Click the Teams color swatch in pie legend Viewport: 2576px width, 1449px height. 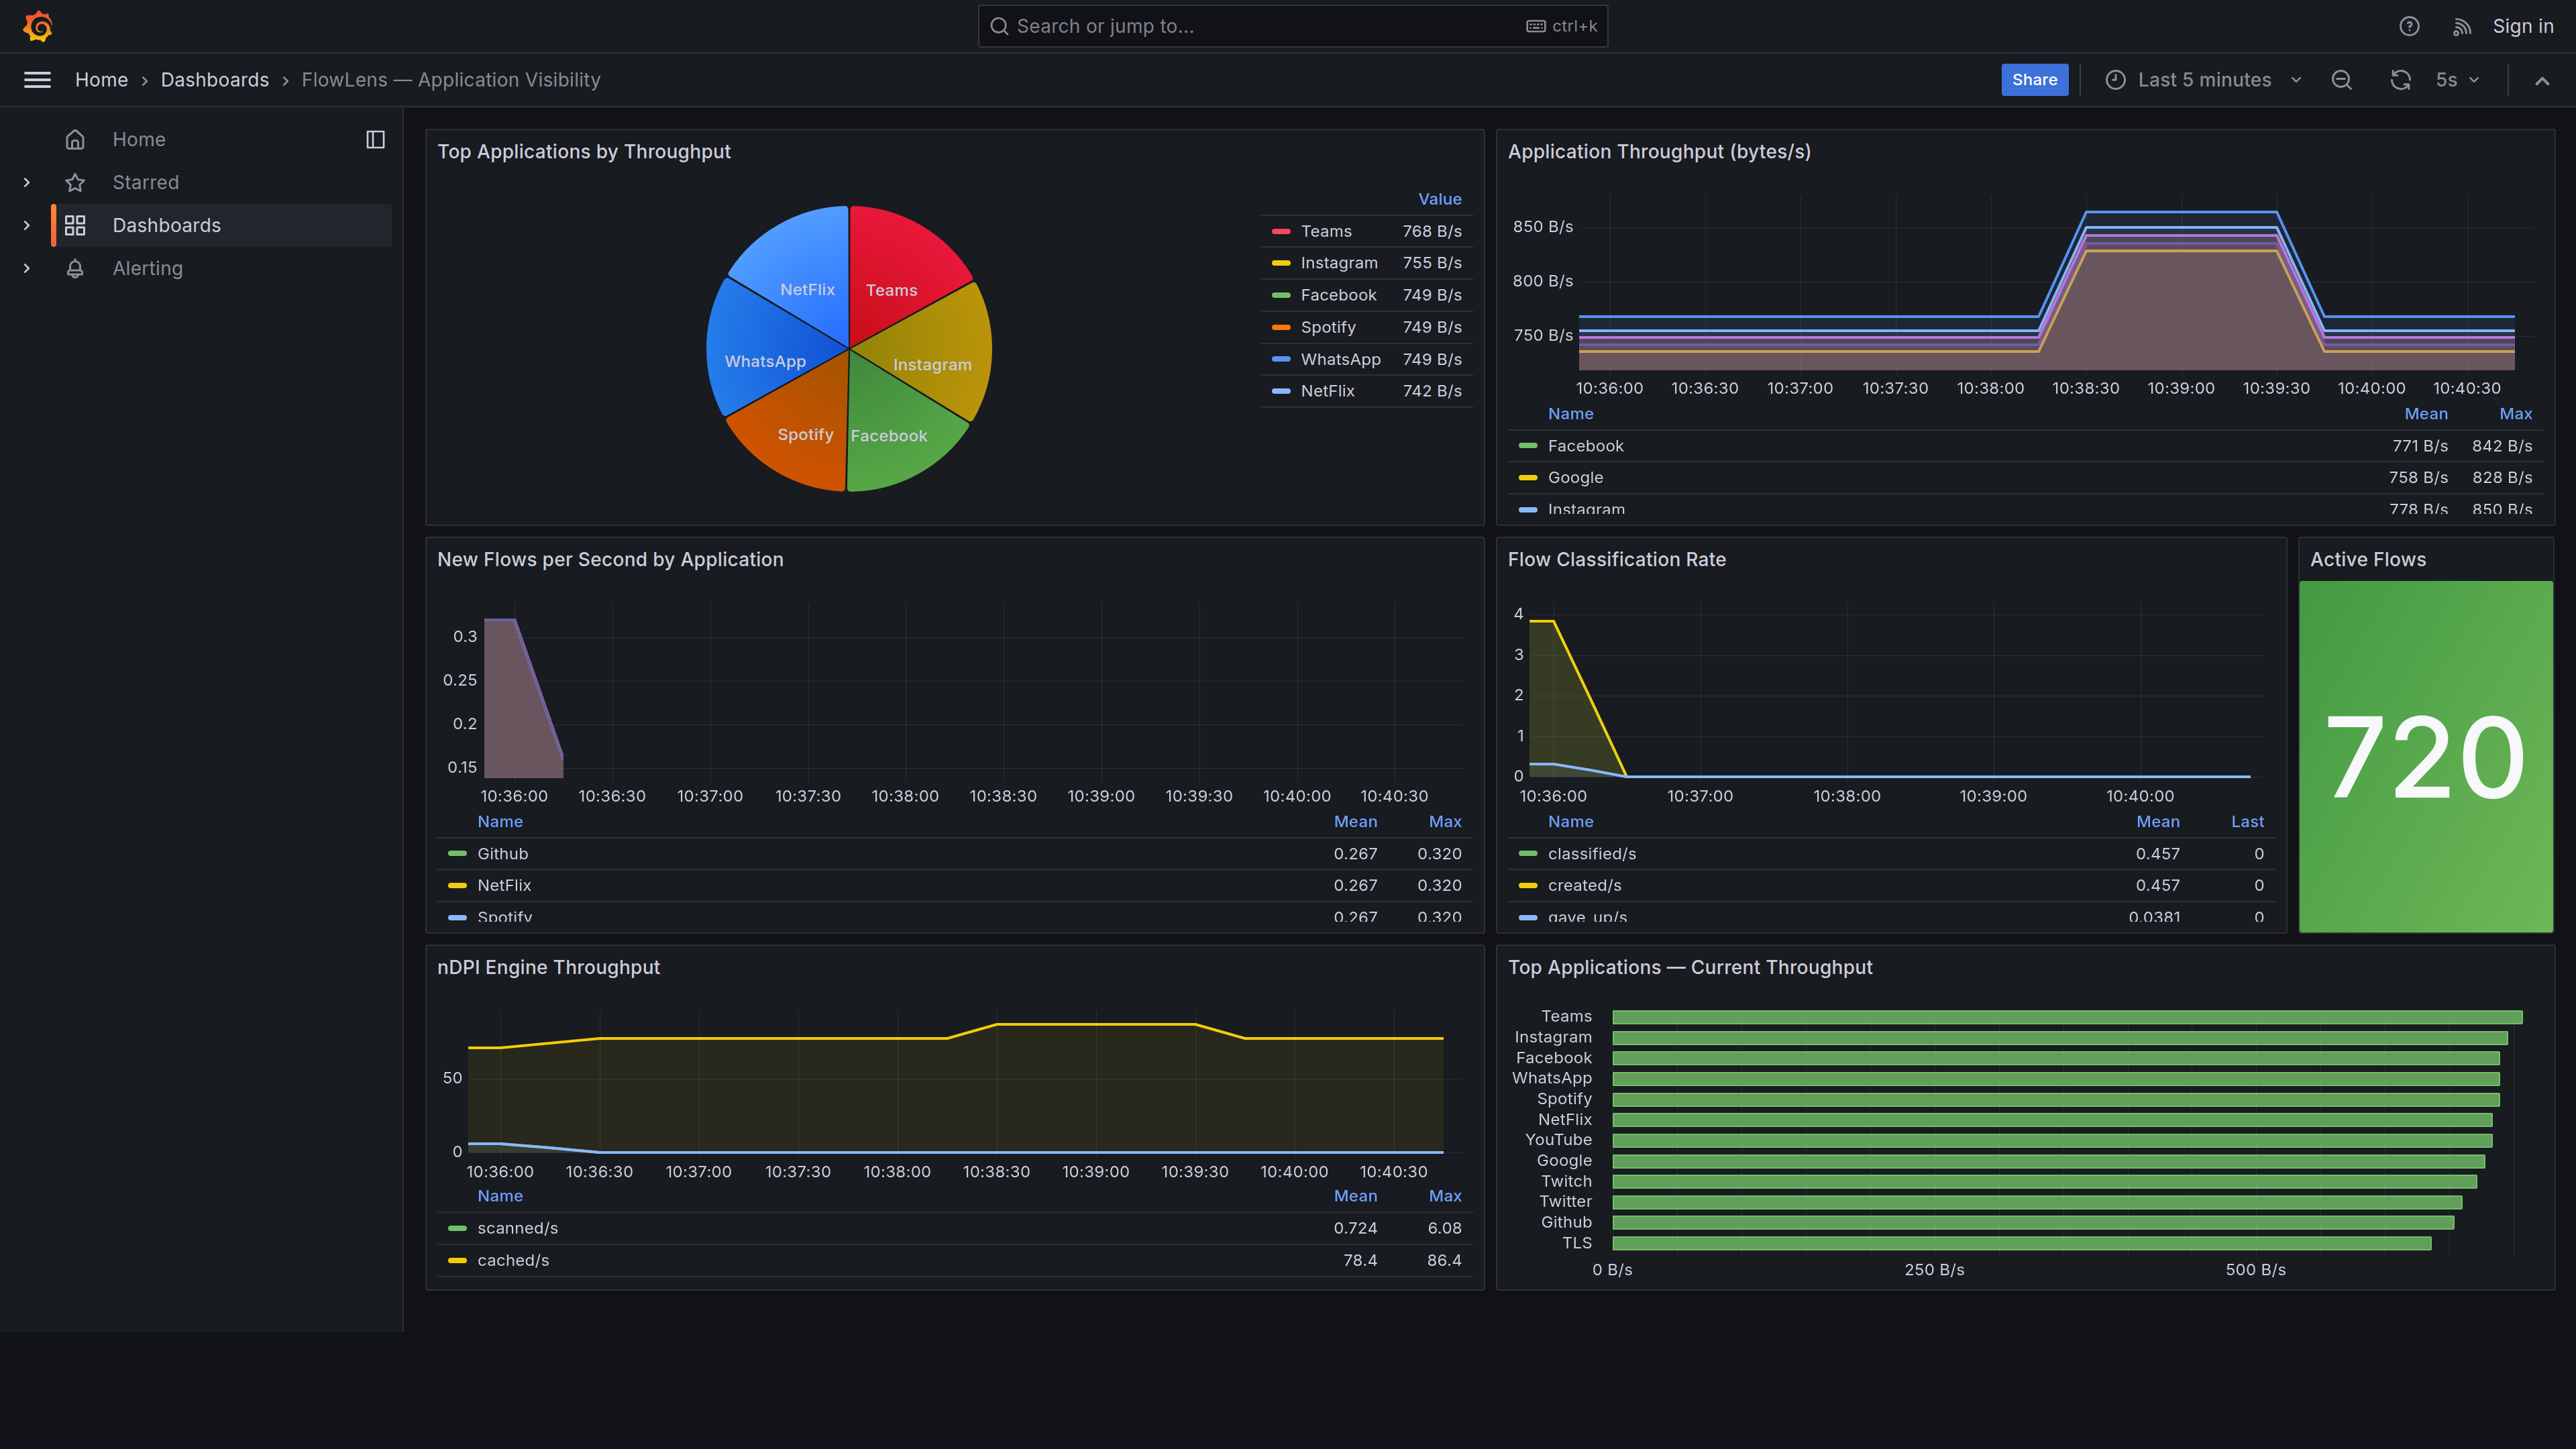pos(1280,231)
